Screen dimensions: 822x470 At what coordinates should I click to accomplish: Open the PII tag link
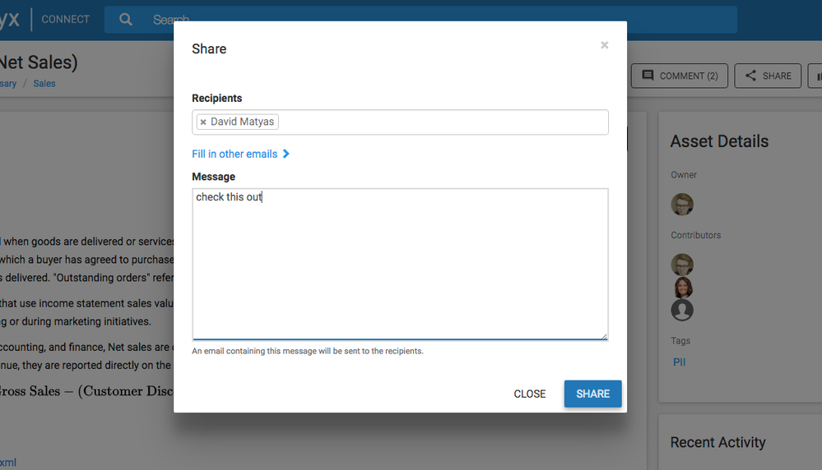[680, 362]
